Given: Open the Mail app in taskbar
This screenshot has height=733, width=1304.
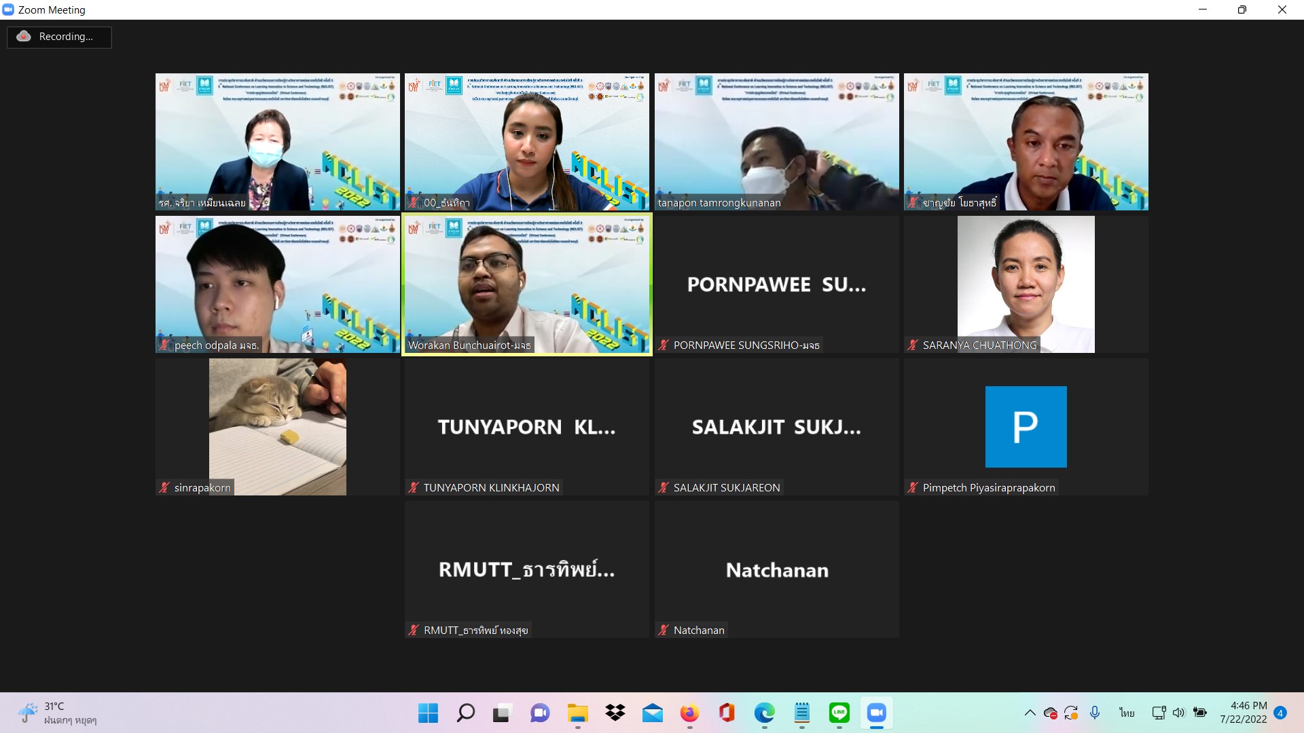Looking at the screenshot, I should point(652,713).
